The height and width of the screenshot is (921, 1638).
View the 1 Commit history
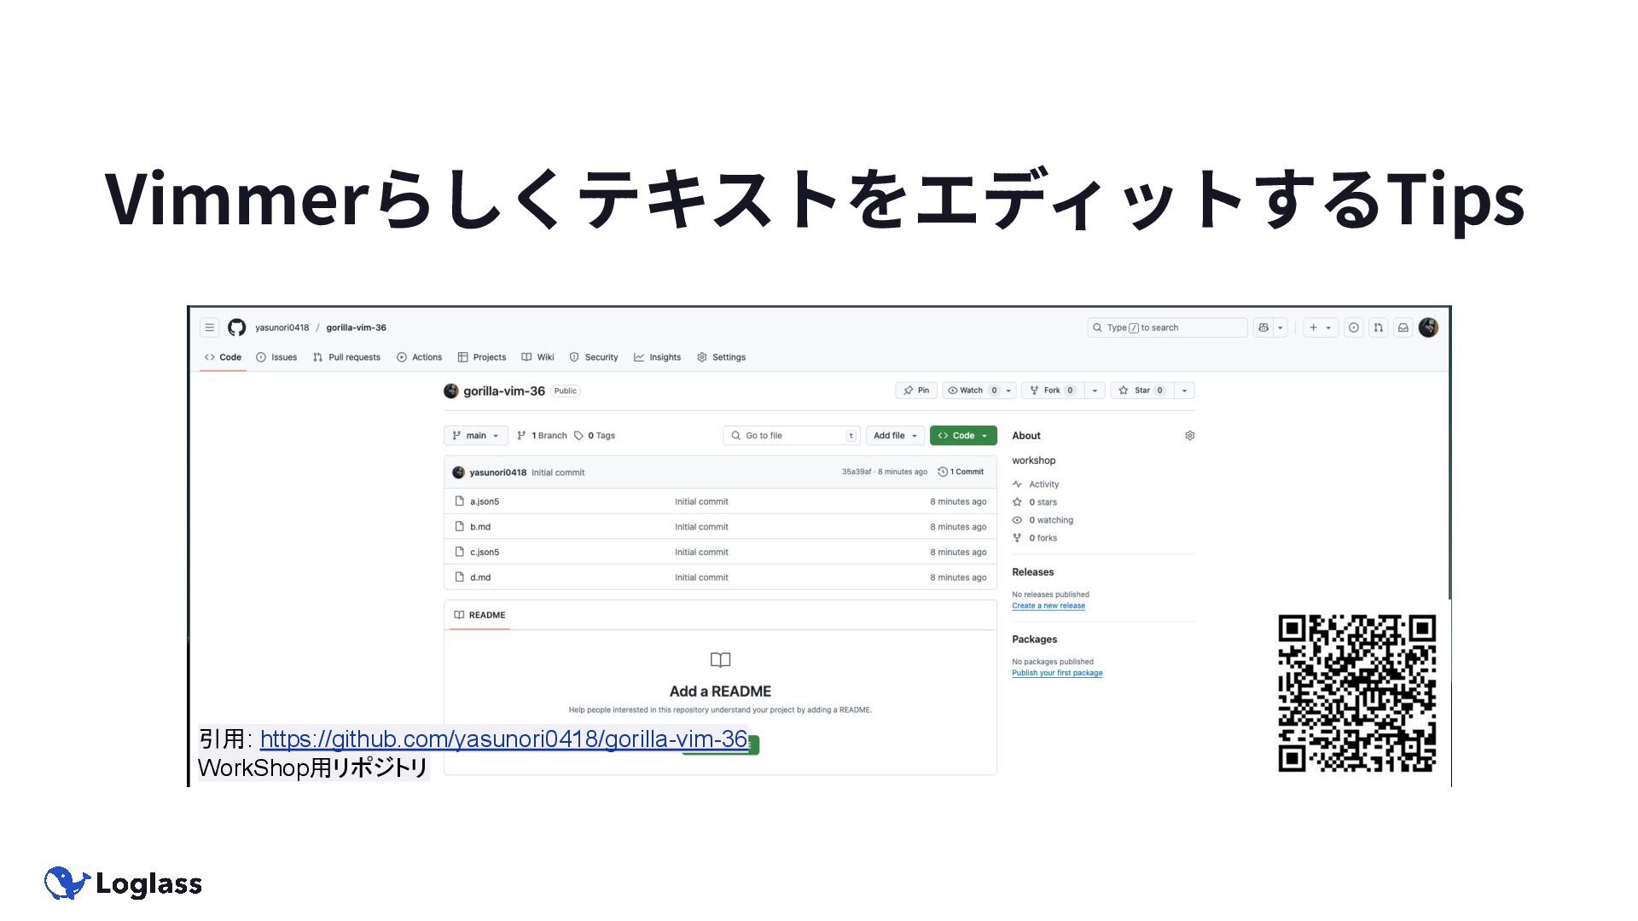pyautogui.click(x=961, y=472)
